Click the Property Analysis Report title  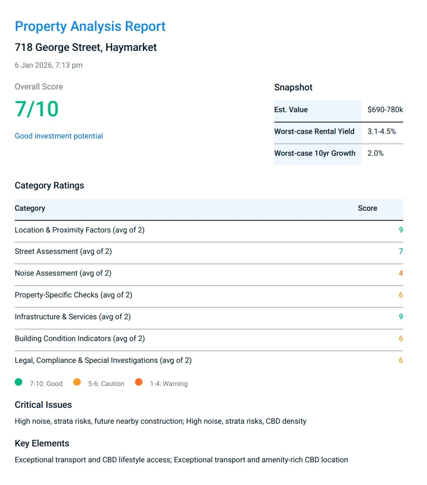[90, 26]
